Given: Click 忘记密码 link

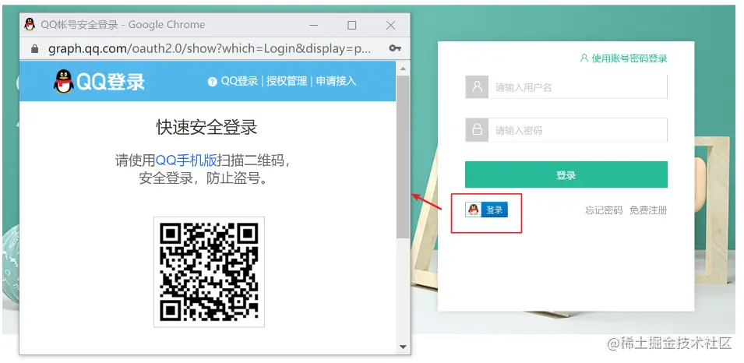Looking at the screenshot, I should click(604, 210).
